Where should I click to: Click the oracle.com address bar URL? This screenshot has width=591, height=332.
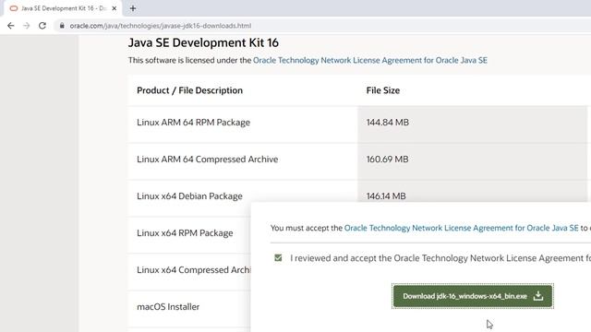tap(161, 26)
